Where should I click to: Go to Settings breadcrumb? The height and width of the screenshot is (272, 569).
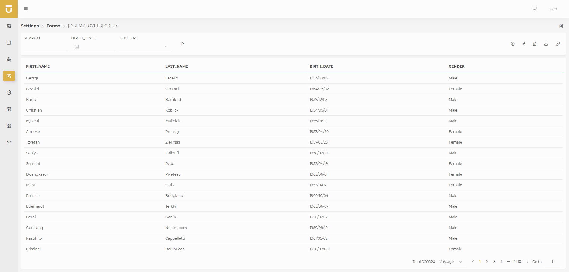point(30,26)
